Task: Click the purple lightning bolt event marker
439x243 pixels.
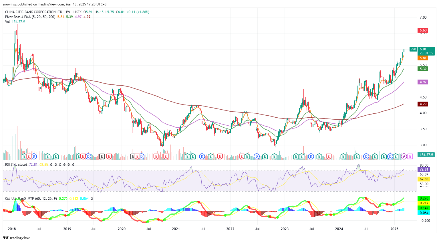Action: click(404, 156)
